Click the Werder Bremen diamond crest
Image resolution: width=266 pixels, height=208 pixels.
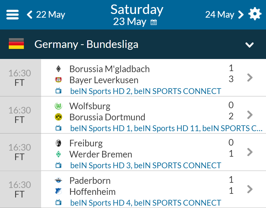coord(58,154)
